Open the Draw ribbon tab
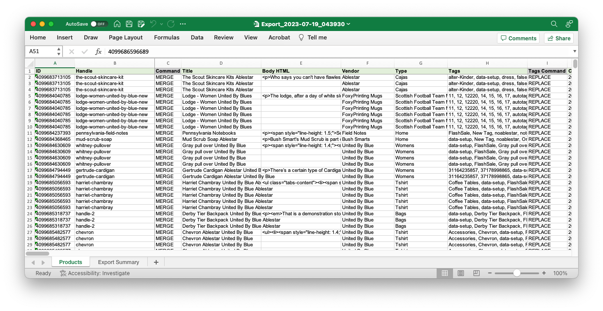The height and width of the screenshot is (311, 603). 91,38
